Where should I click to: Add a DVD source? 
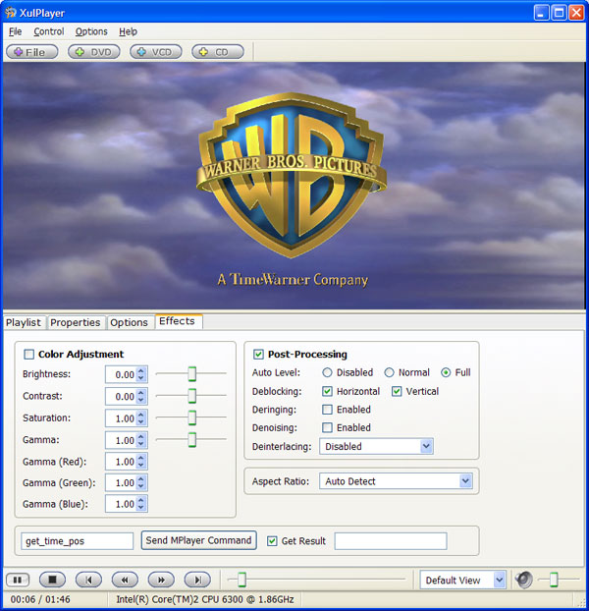pyautogui.click(x=94, y=52)
